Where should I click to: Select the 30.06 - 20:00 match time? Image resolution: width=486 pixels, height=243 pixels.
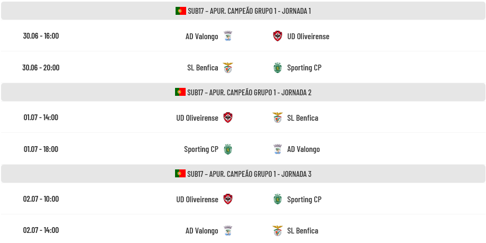pos(41,67)
